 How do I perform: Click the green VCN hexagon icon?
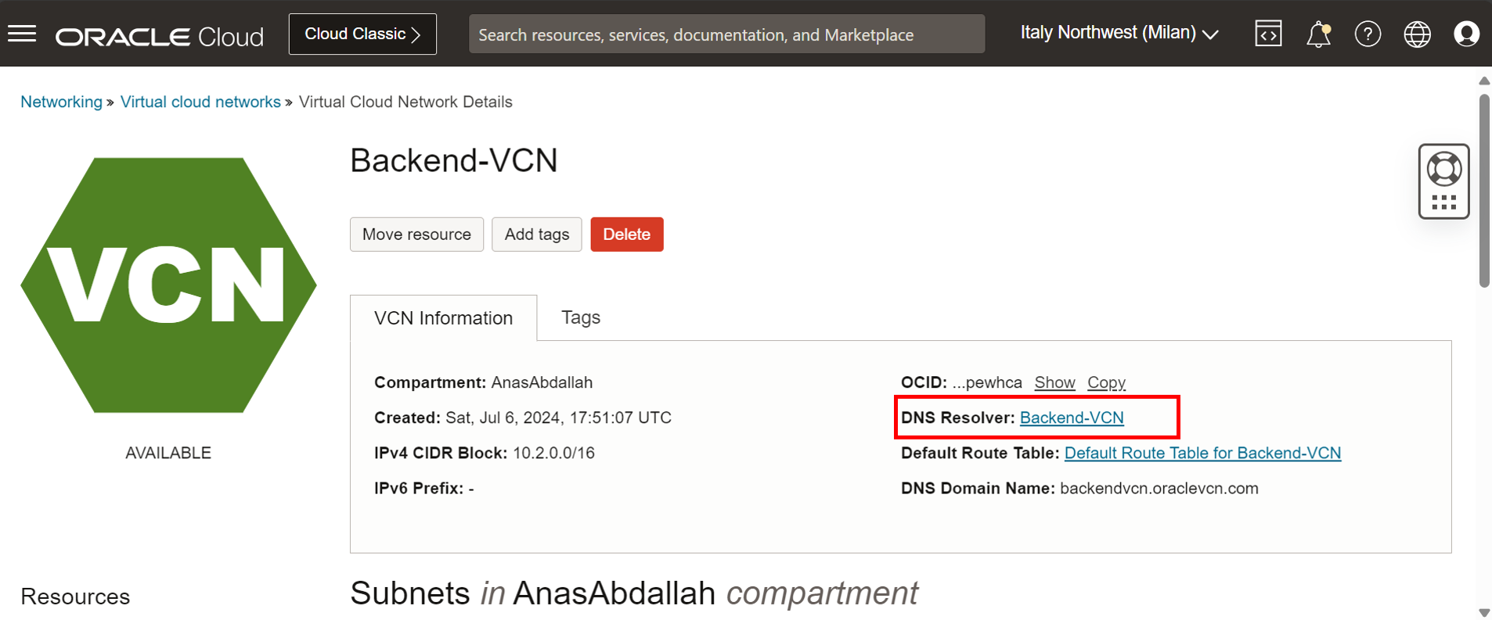pyautogui.click(x=168, y=285)
